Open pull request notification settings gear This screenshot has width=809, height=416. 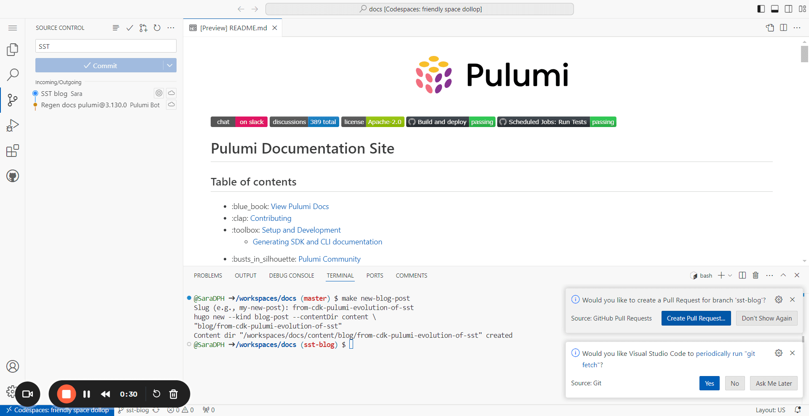[x=779, y=300]
